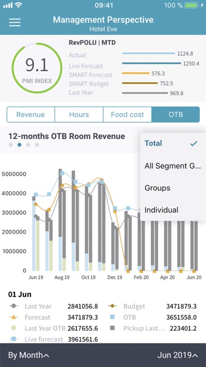Viewport: 206px width, 367px height.
Task: Select the first page indicator dot
Action: (11, 145)
